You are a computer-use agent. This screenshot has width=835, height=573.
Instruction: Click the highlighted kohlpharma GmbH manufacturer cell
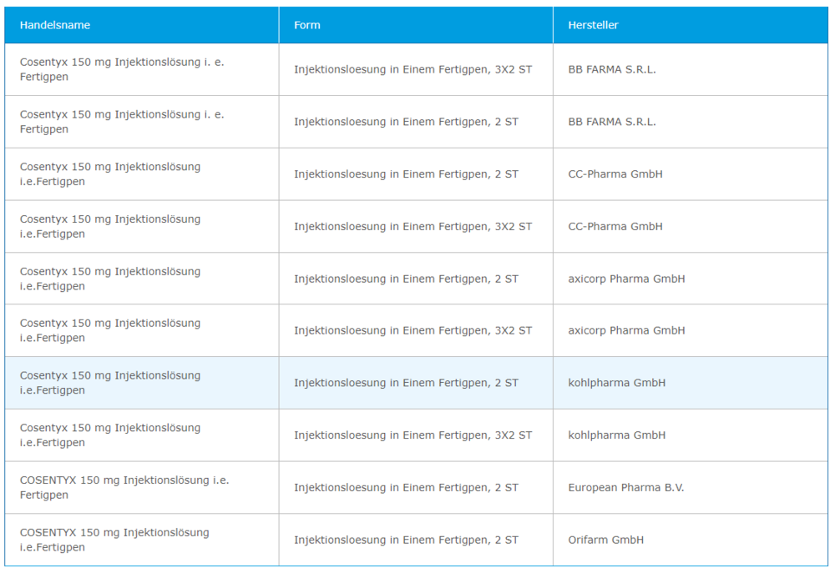(x=616, y=383)
